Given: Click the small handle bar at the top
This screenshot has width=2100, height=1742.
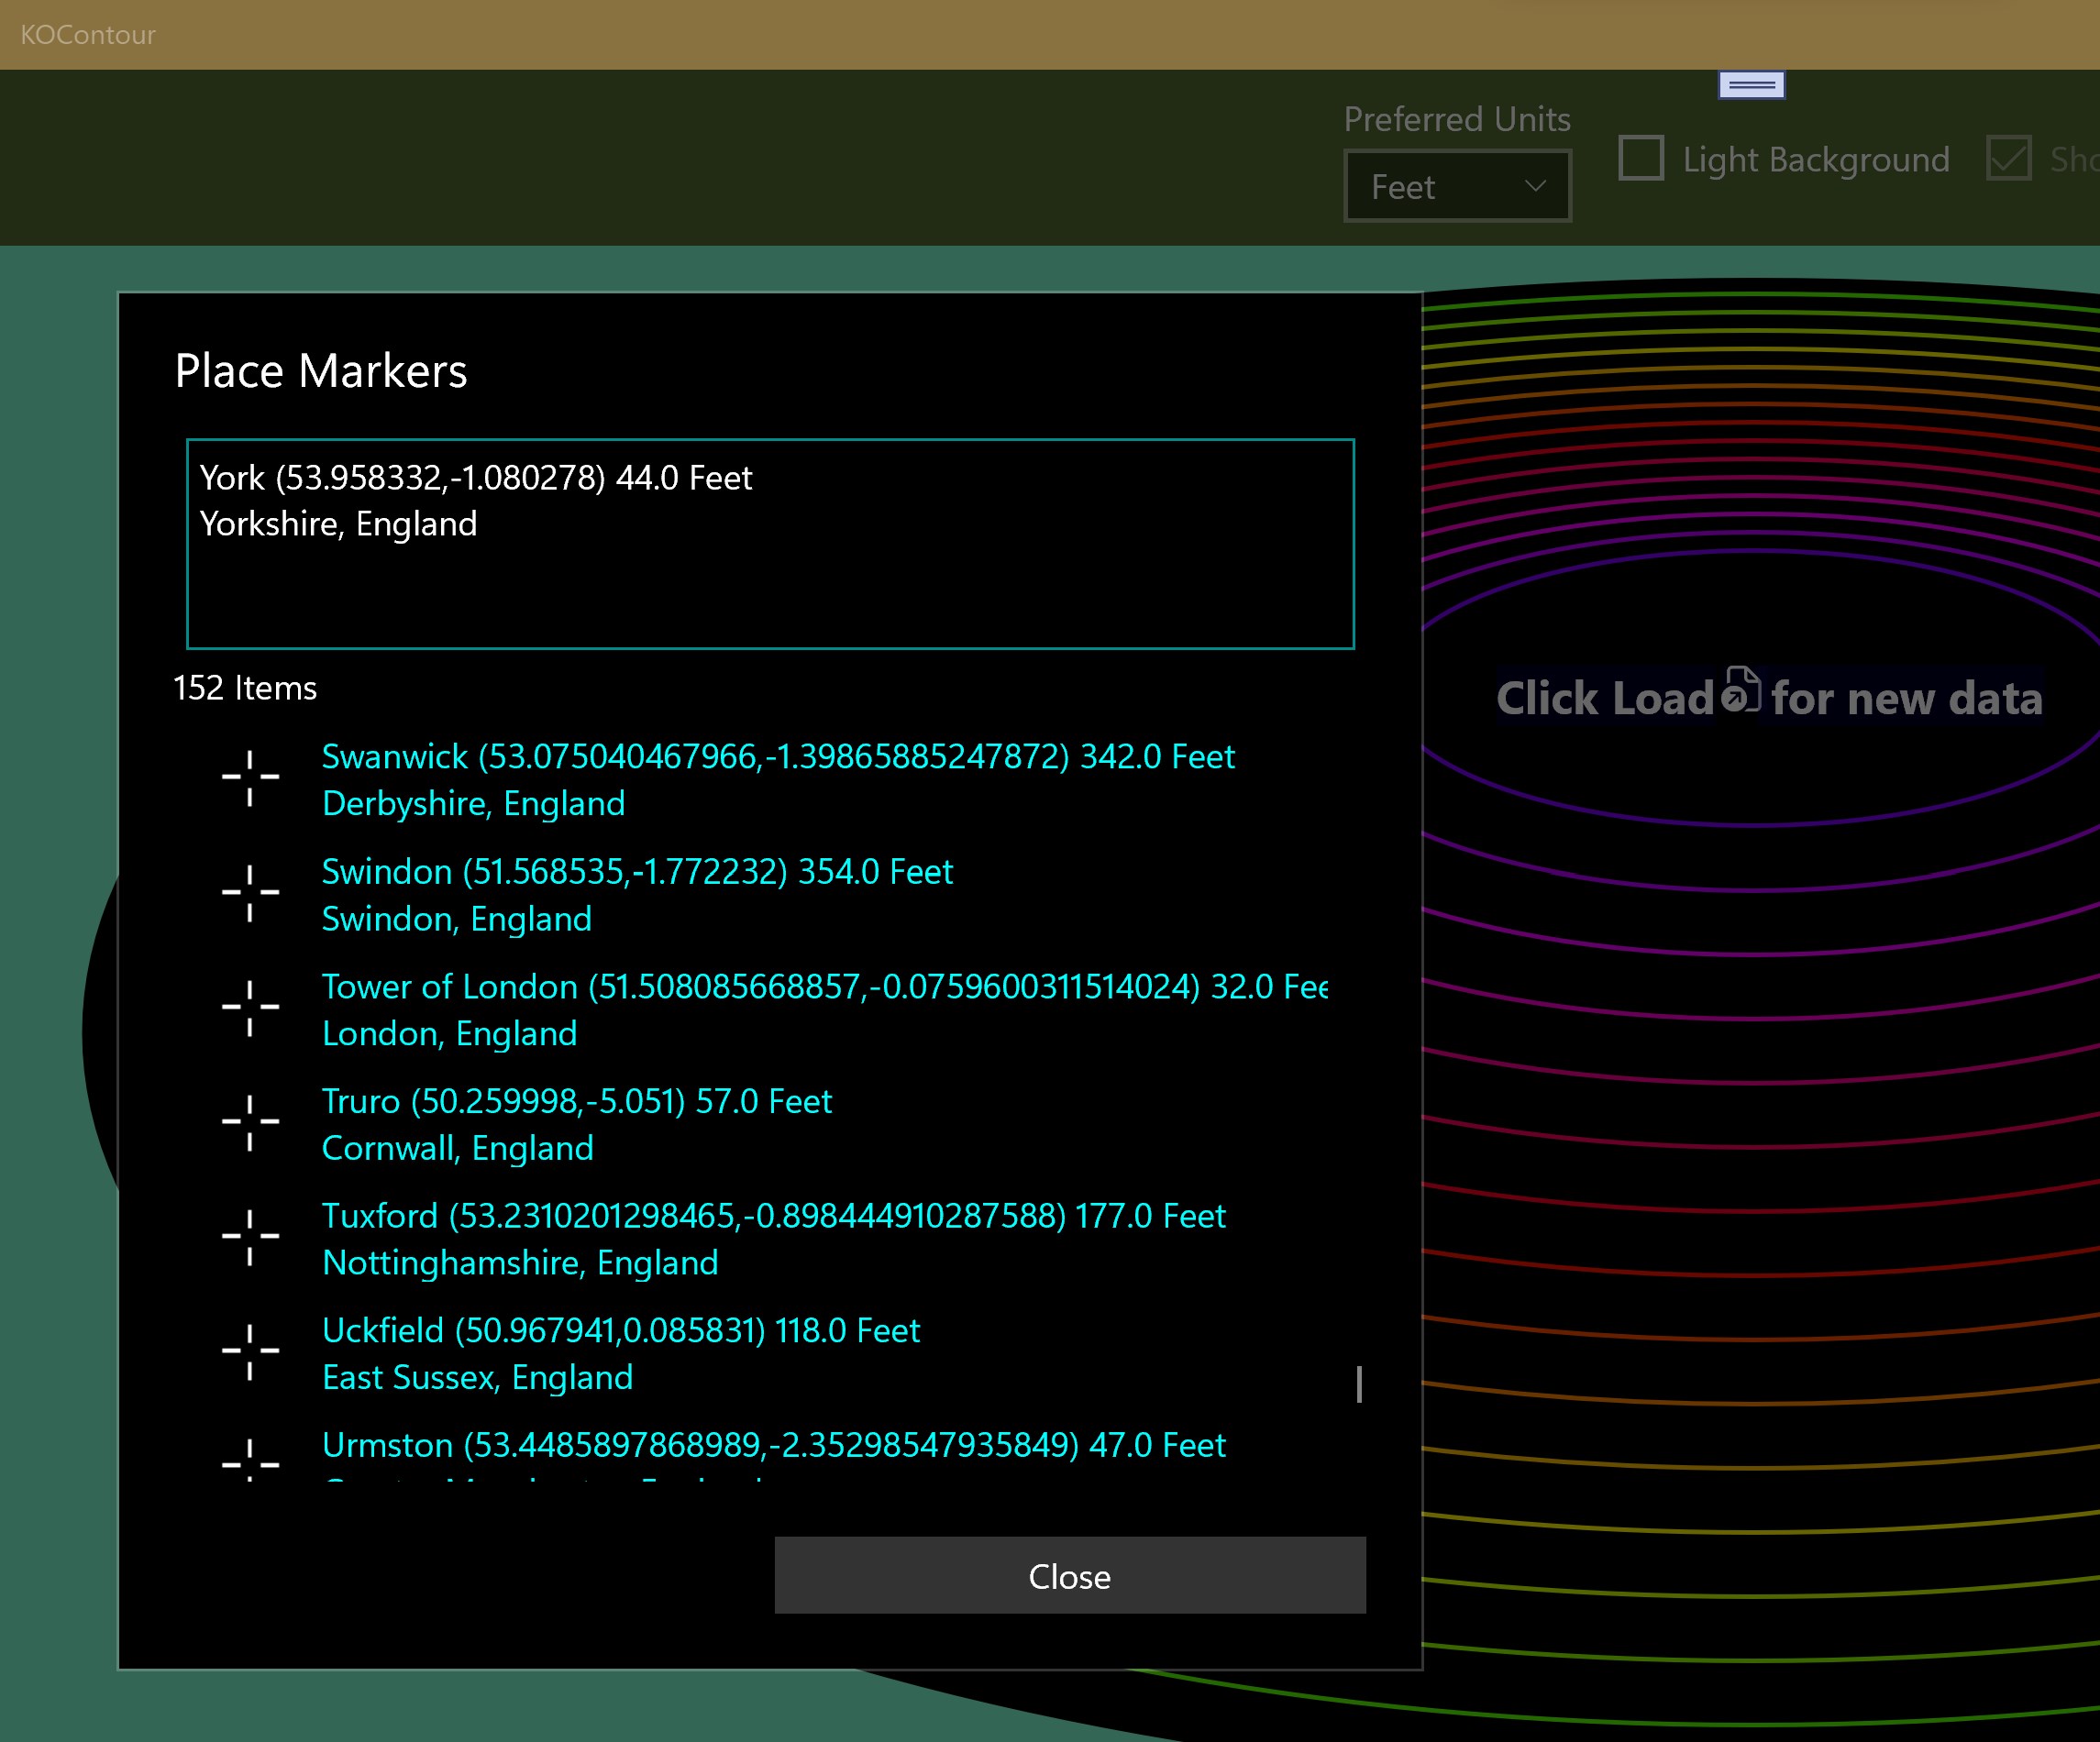Looking at the screenshot, I should (x=1751, y=86).
